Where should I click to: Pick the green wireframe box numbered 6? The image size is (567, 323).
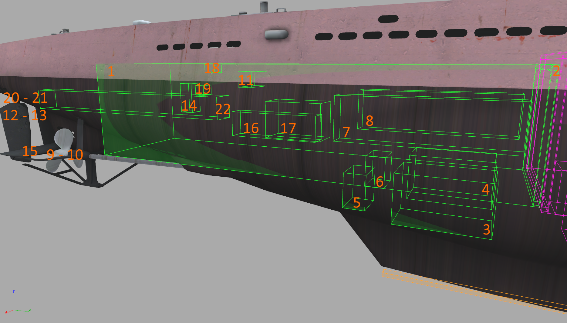378,169
